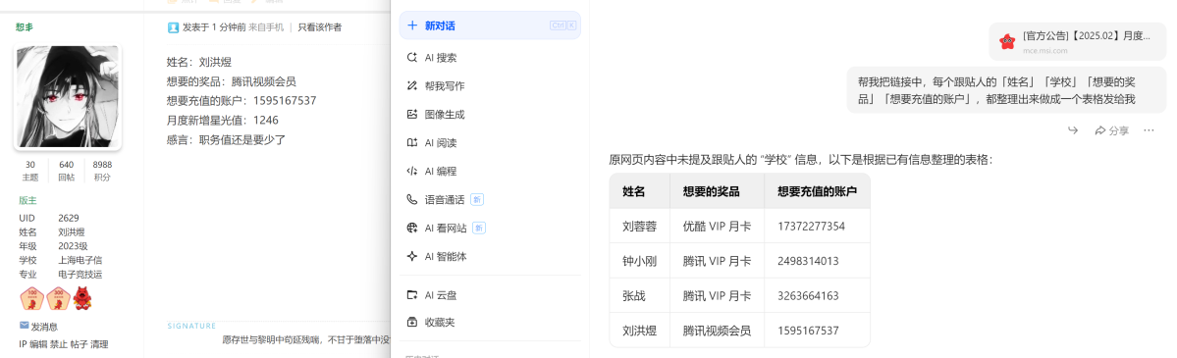This screenshot has height=358, width=1177.
Task: Click the bookmark box icon next to 收藏夹
Action: coord(411,323)
